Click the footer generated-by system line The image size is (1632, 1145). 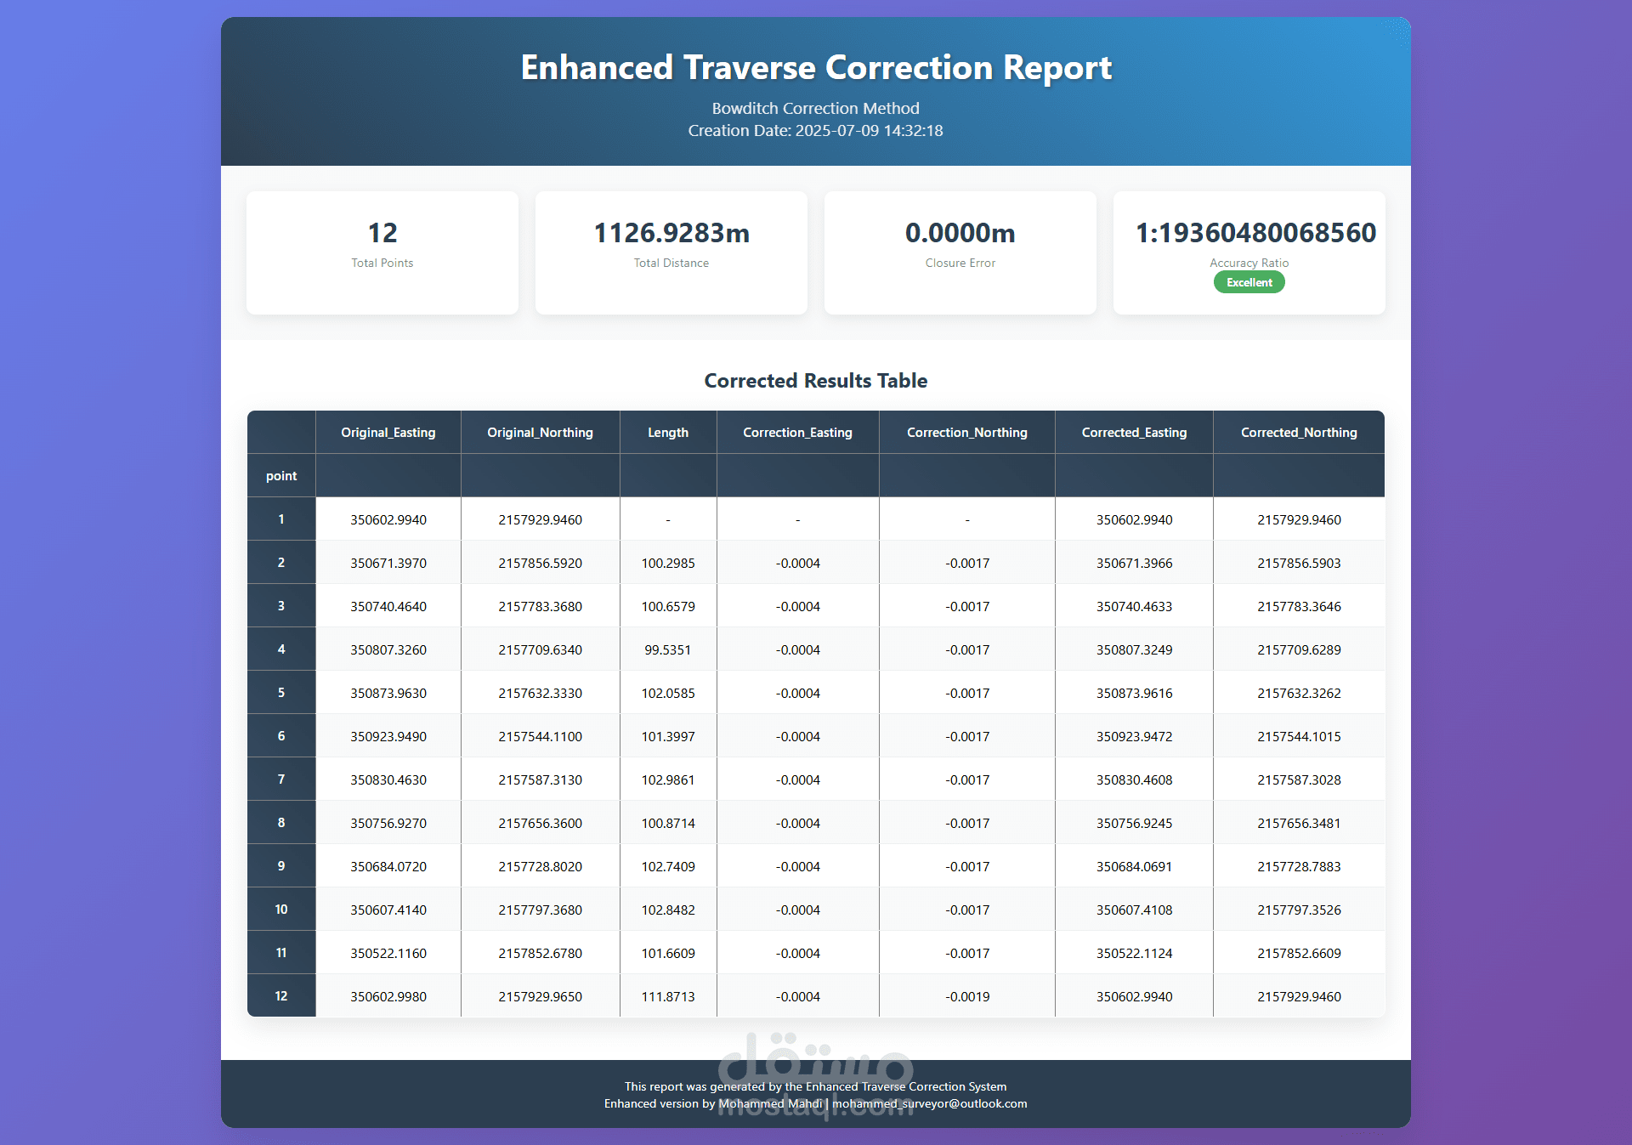pos(816,1086)
